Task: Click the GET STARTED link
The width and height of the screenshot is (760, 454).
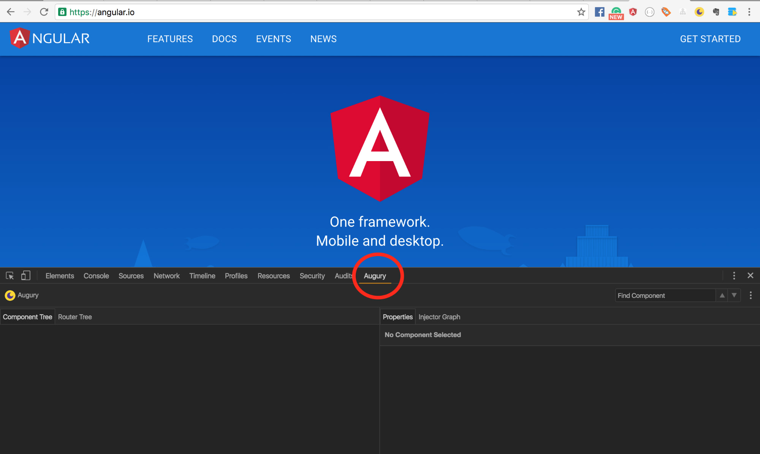Action: point(710,39)
